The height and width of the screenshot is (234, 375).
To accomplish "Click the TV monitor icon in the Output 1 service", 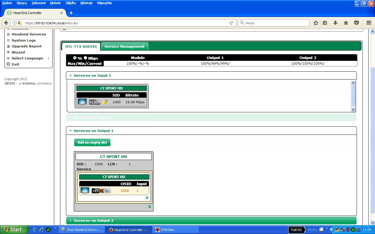I will coord(85,190).
